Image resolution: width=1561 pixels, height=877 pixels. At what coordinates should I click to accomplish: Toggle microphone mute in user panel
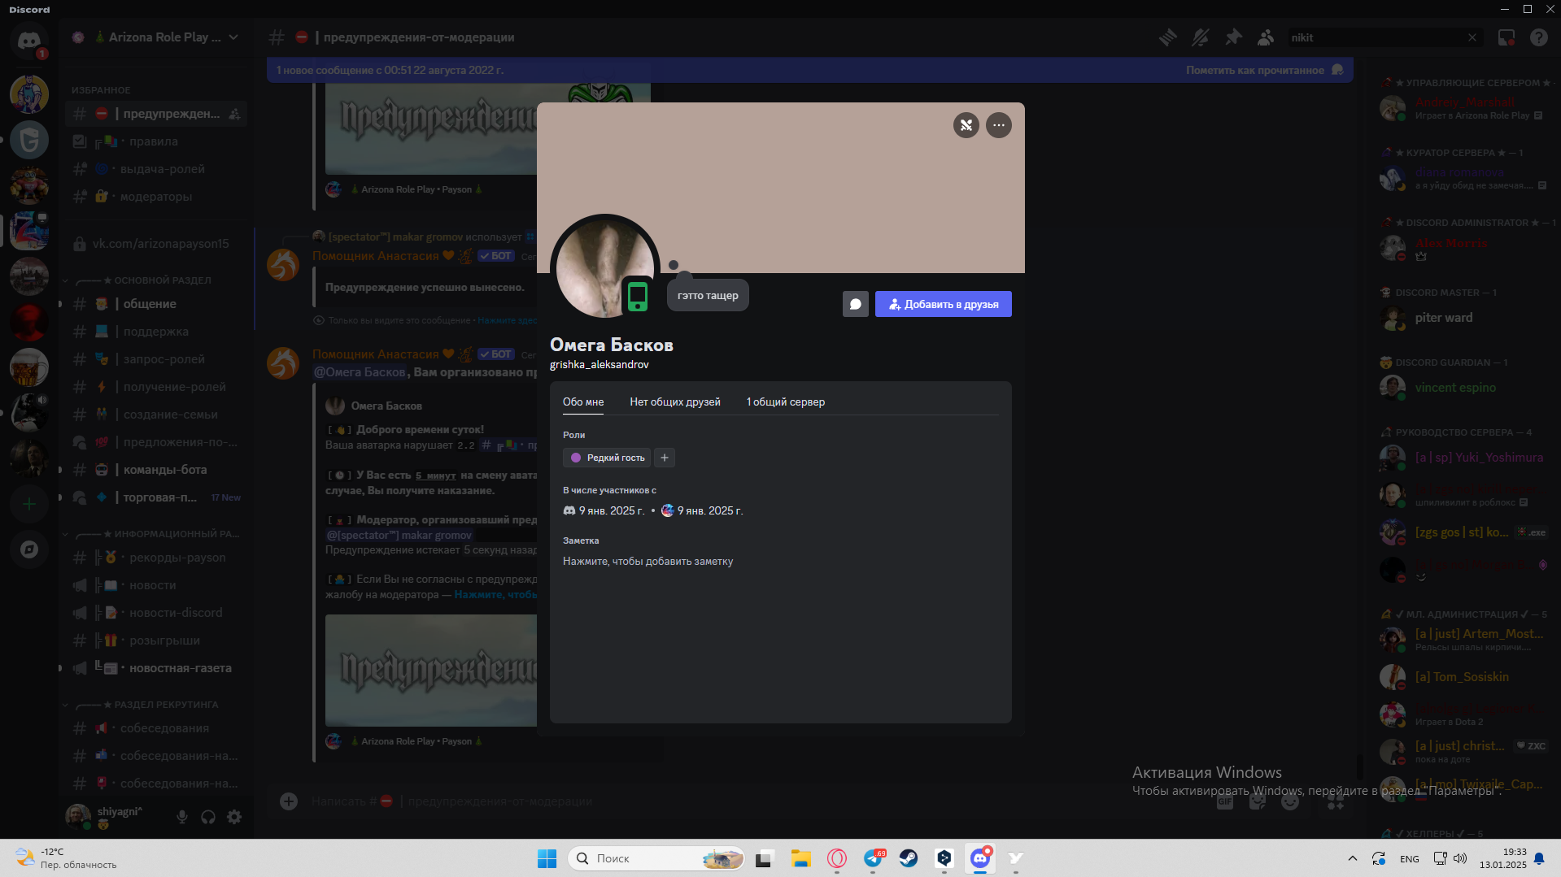point(182,817)
